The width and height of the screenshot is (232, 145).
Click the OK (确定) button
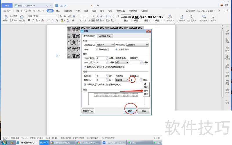pos(130,111)
